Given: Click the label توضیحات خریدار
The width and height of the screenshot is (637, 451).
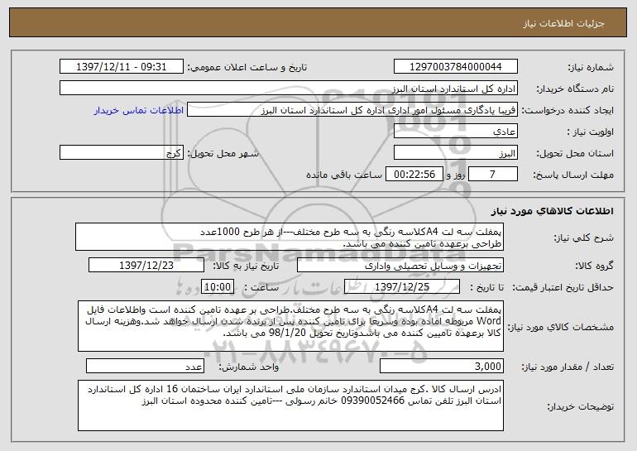Looking at the screenshot, I should coord(580,406).
